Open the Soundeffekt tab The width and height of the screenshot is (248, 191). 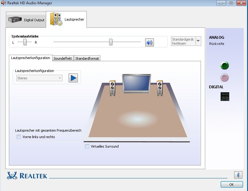tap(63, 58)
